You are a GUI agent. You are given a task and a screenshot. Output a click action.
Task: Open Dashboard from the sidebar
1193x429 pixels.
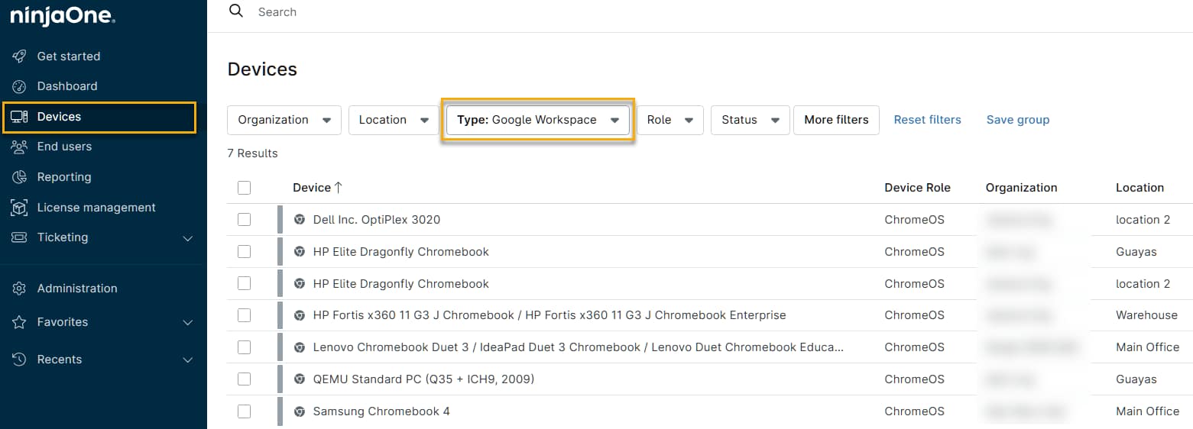click(67, 86)
